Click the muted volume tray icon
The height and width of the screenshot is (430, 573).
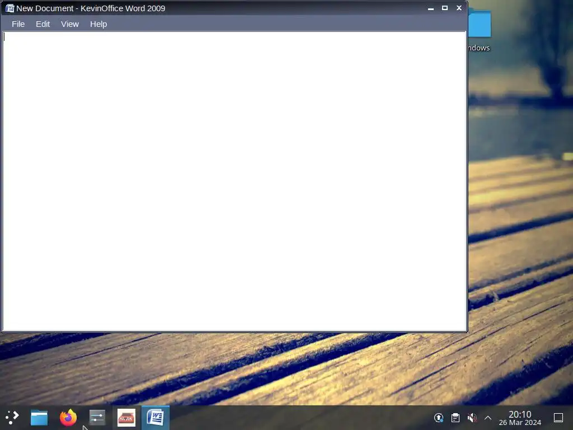[472, 418]
